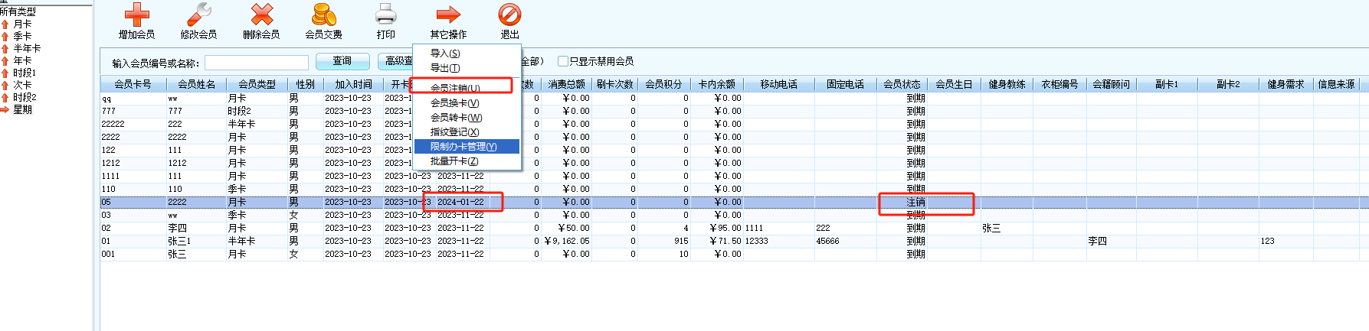
Task: Open 会员交费 gold coins icon
Action: pyautogui.click(x=323, y=15)
